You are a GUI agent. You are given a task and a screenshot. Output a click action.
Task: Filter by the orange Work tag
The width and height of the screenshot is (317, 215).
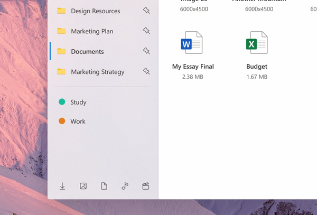click(x=62, y=121)
